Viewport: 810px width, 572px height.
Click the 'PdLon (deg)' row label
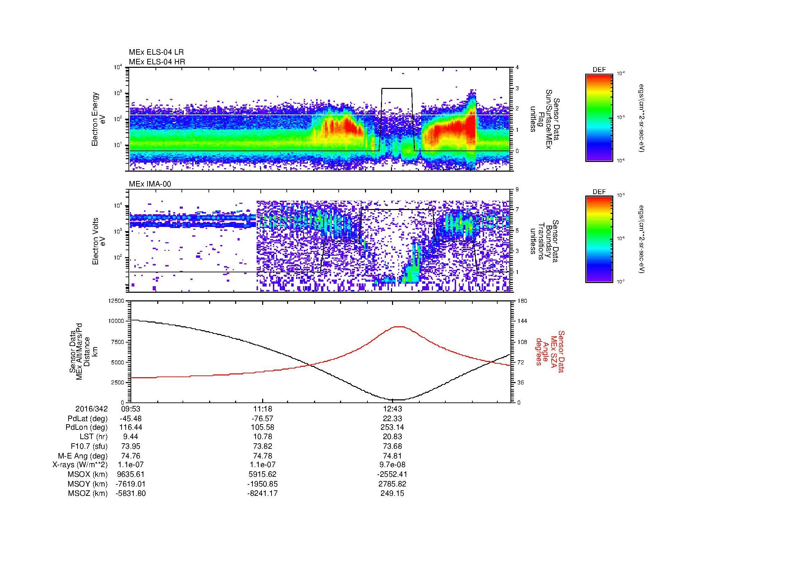(x=87, y=427)
